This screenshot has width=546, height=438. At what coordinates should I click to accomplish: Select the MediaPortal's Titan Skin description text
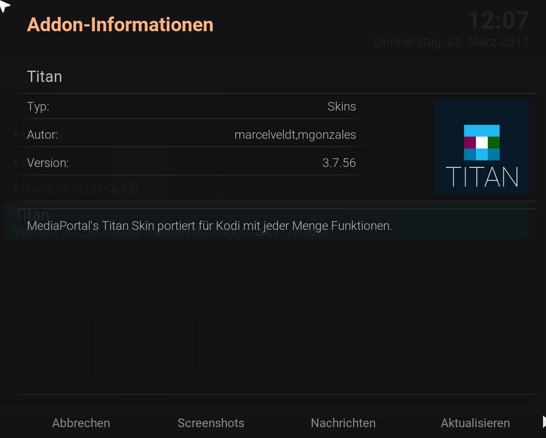(209, 226)
